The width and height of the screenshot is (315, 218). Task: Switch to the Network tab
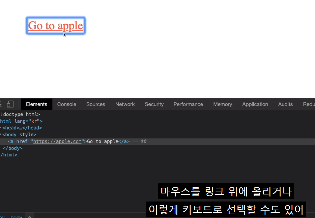point(125,104)
